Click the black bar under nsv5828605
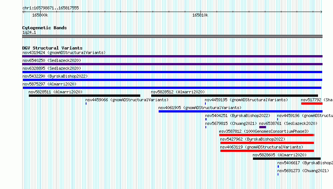The width and height of the screenshot is (333, 189). coord(287,159)
